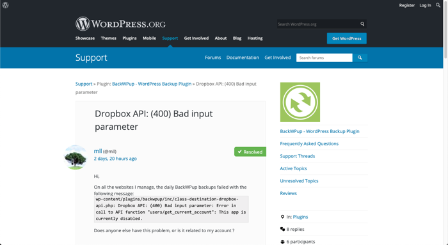Click the Plugins forum link in sidebar
Image resolution: width=448 pixels, height=245 pixels.
pyautogui.click(x=300, y=217)
